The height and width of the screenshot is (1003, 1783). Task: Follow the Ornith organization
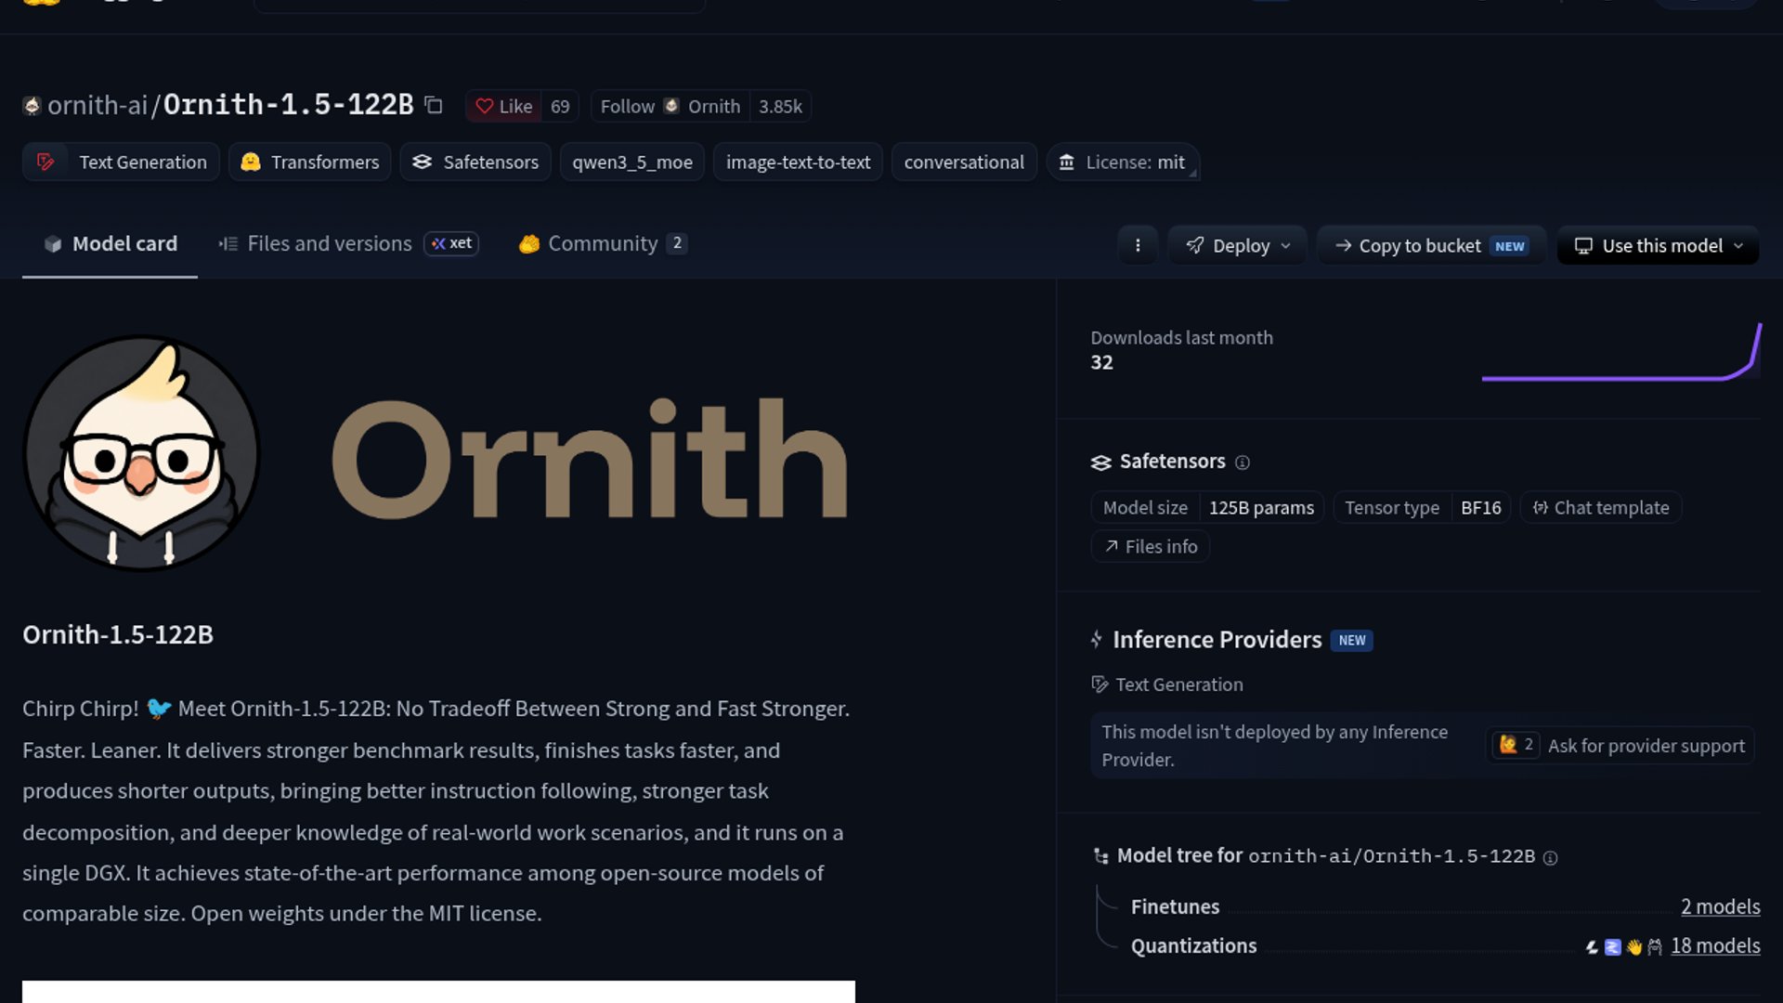click(x=670, y=106)
